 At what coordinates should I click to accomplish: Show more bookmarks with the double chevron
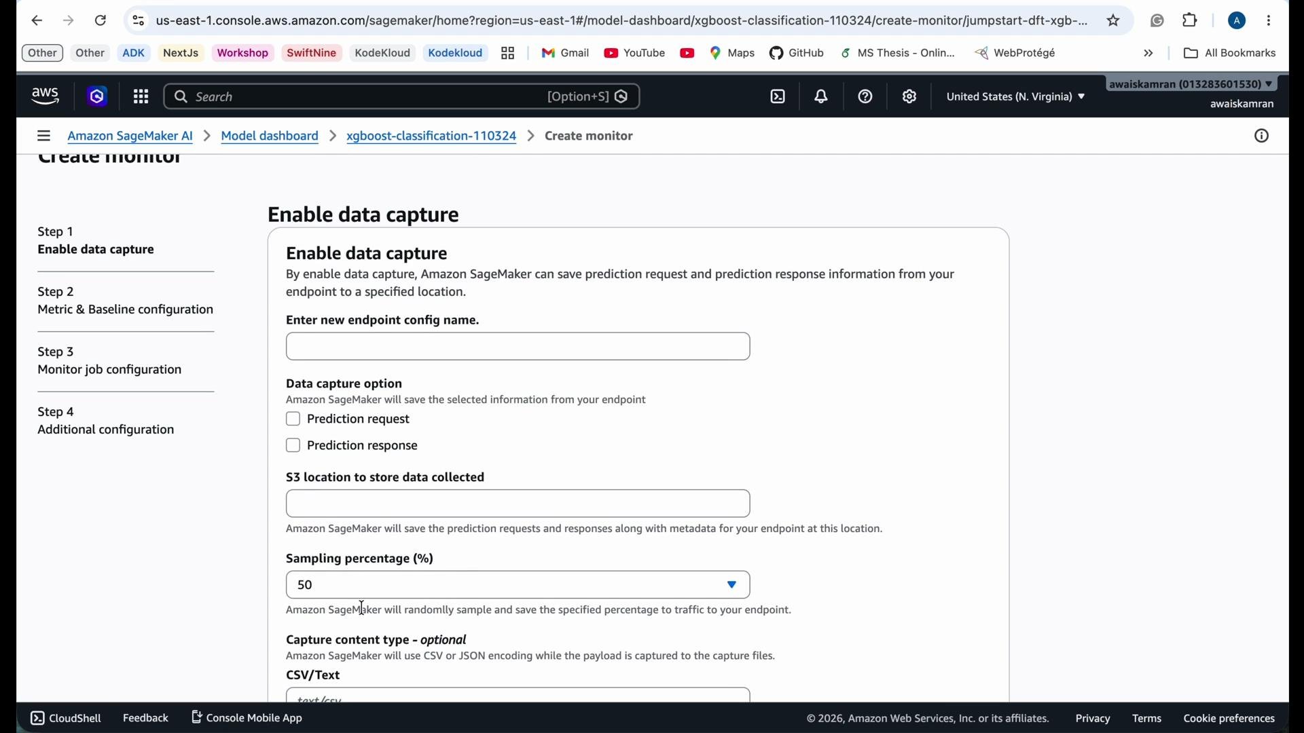click(x=1148, y=53)
